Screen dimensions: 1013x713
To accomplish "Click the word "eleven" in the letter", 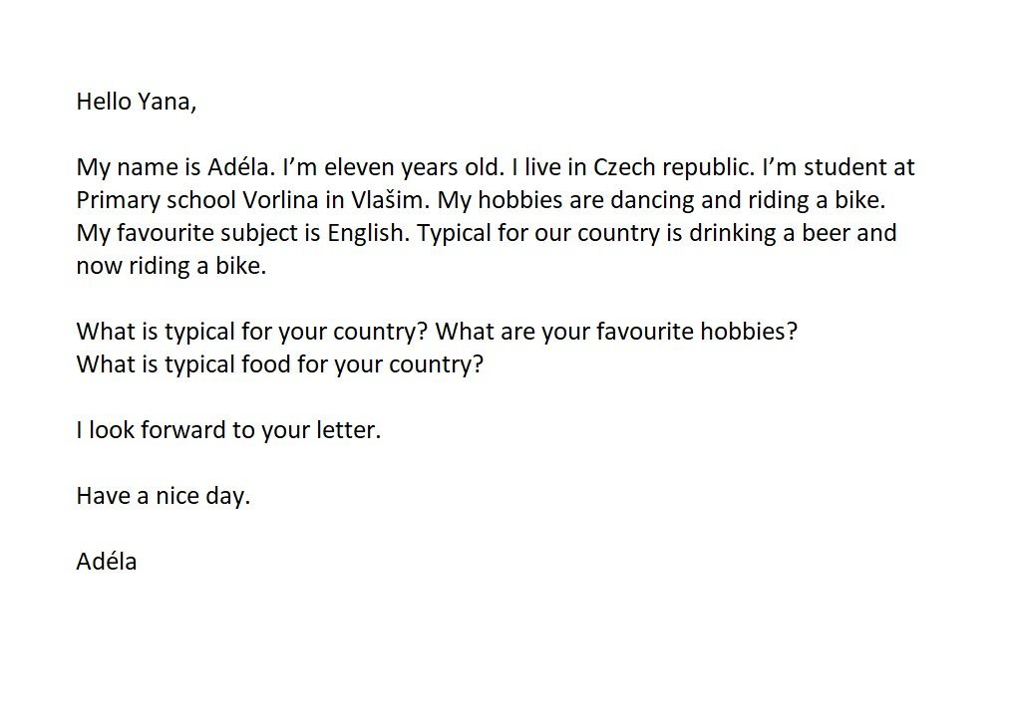I will point(359,167).
